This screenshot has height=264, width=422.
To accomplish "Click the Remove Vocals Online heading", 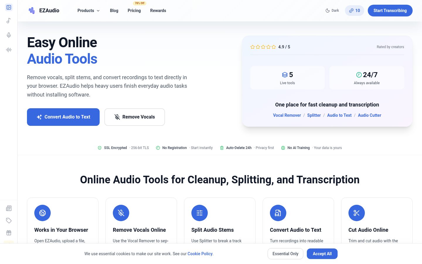I will [x=139, y=230].
